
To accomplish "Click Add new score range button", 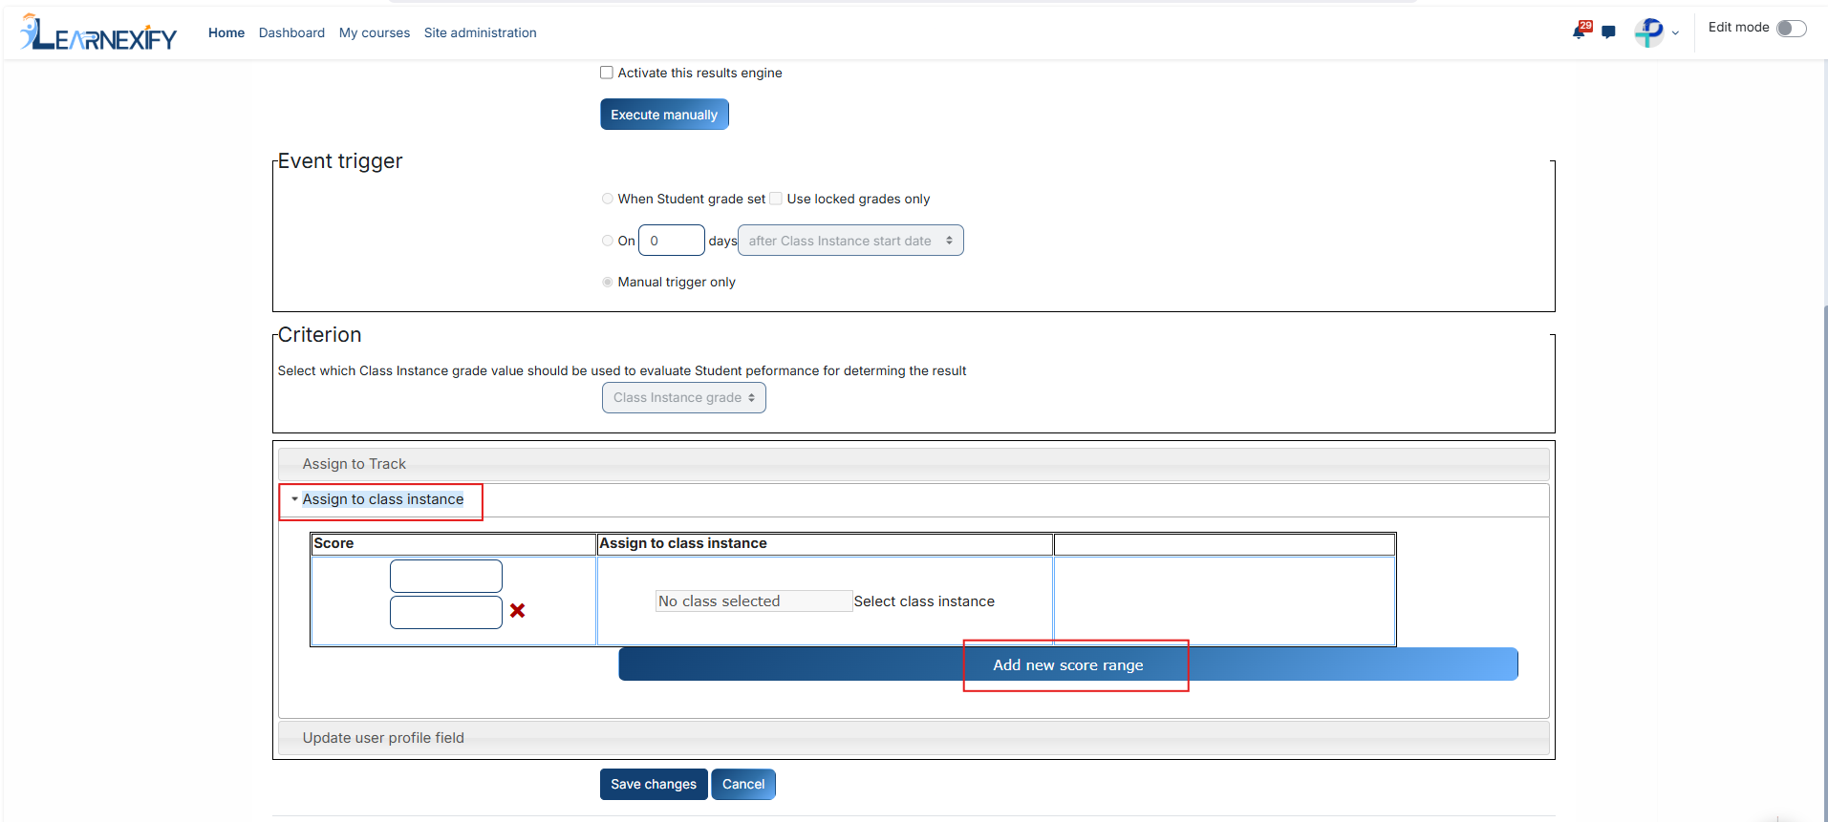I will (1068, 664).
